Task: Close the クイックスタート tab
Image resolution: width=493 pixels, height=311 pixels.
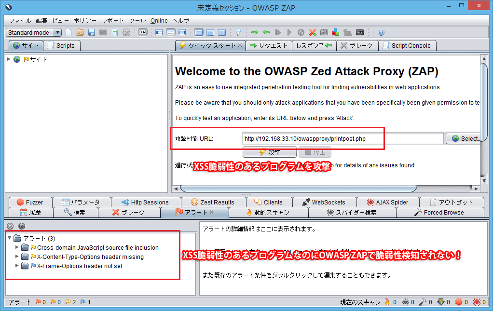Action: tap(240, 45)
